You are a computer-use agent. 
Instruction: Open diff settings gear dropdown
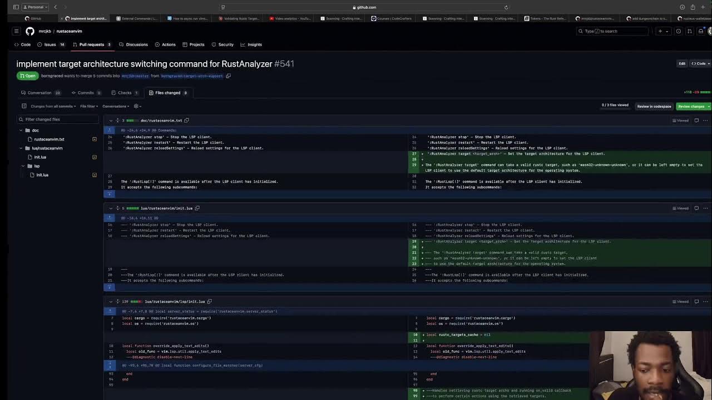click(x=137, y=106)
